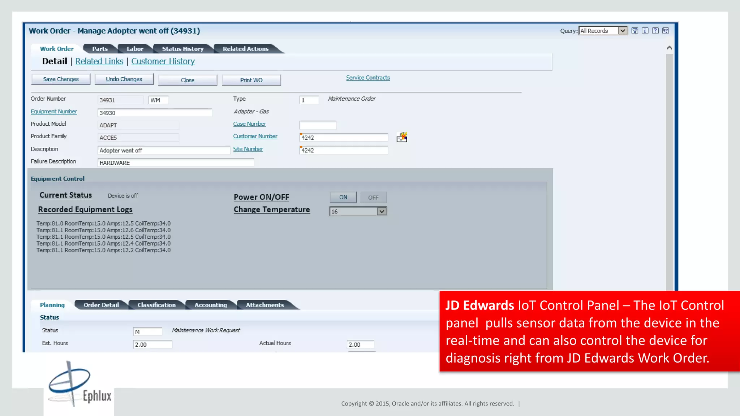Click the Est. Hours field 2.00

[x=152, y=344]
